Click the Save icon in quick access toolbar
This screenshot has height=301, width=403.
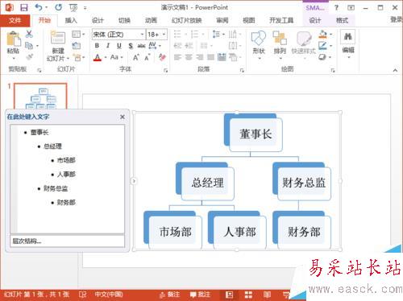click(24, 7)
